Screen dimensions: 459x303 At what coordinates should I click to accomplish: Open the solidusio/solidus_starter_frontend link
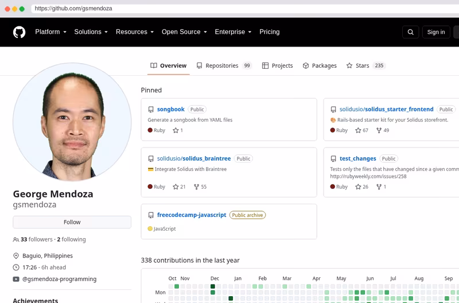[386, 109]
